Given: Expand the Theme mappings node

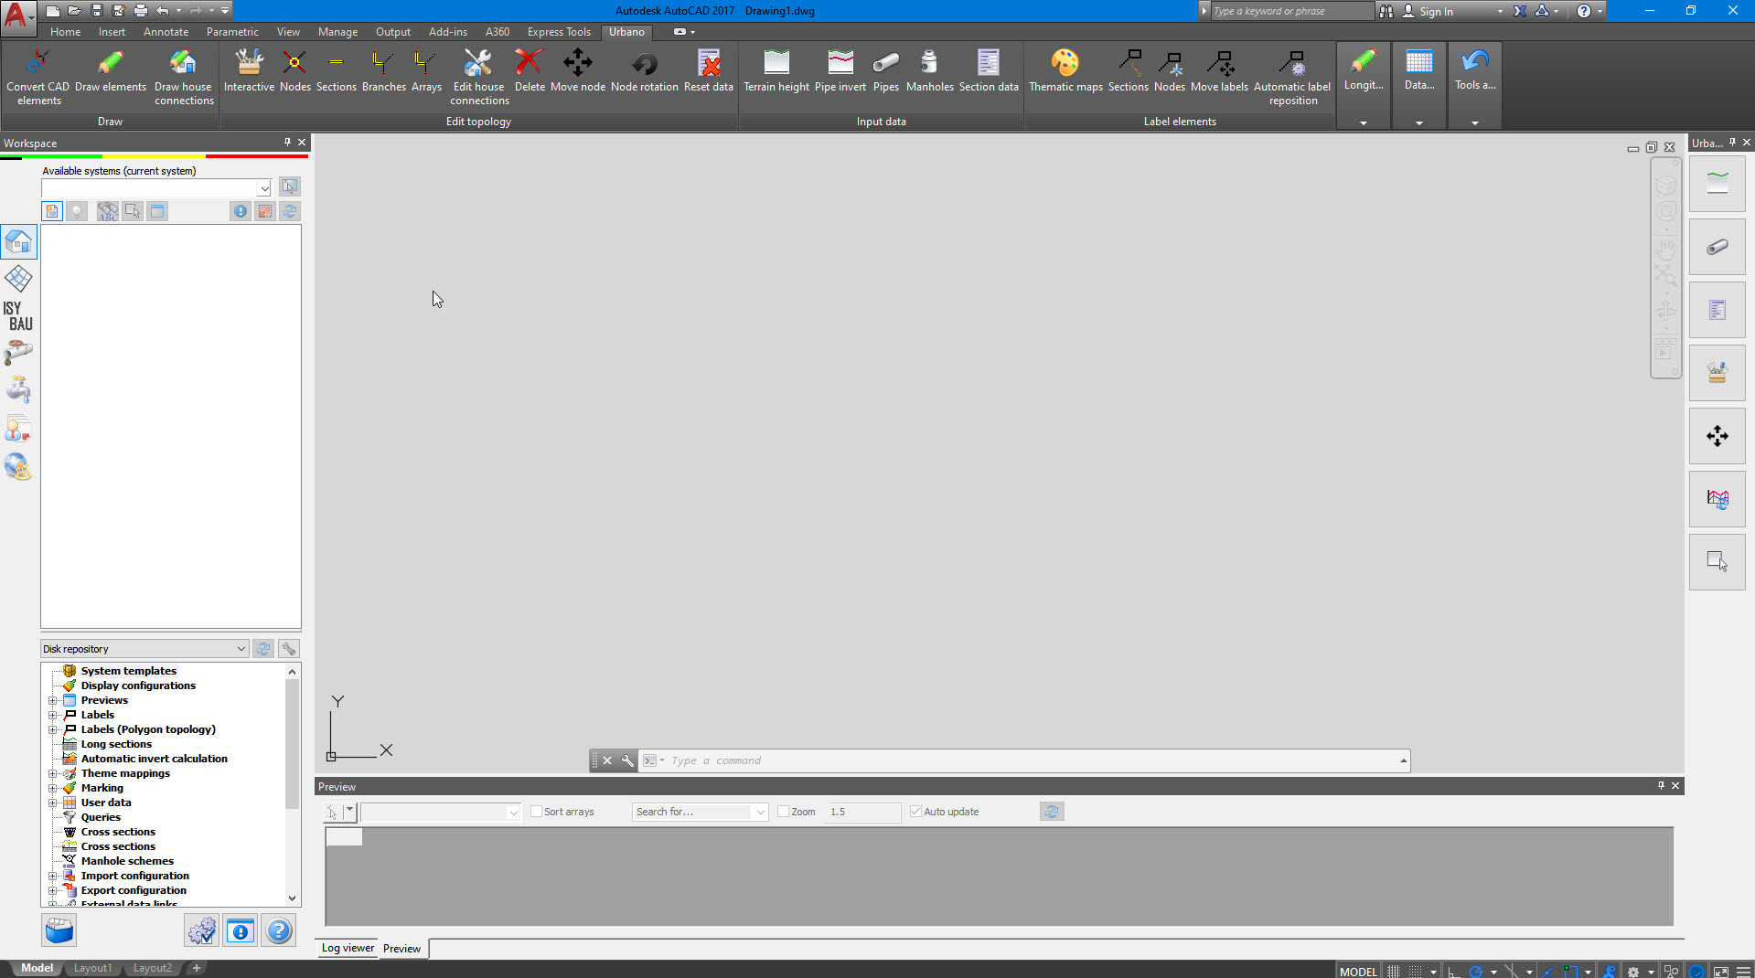Looking at the screenshot, I should tap(53, 774).
